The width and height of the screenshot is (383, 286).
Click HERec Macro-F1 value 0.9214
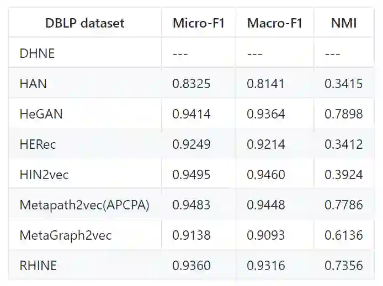[x=266, y=144]
